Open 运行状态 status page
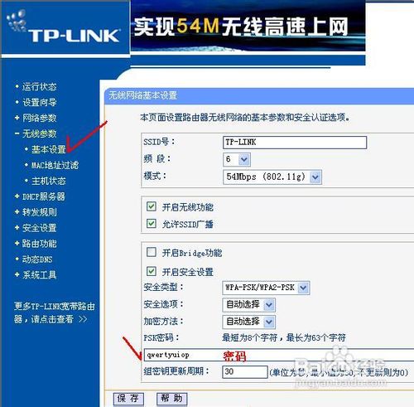 click(x=40, y=87)
